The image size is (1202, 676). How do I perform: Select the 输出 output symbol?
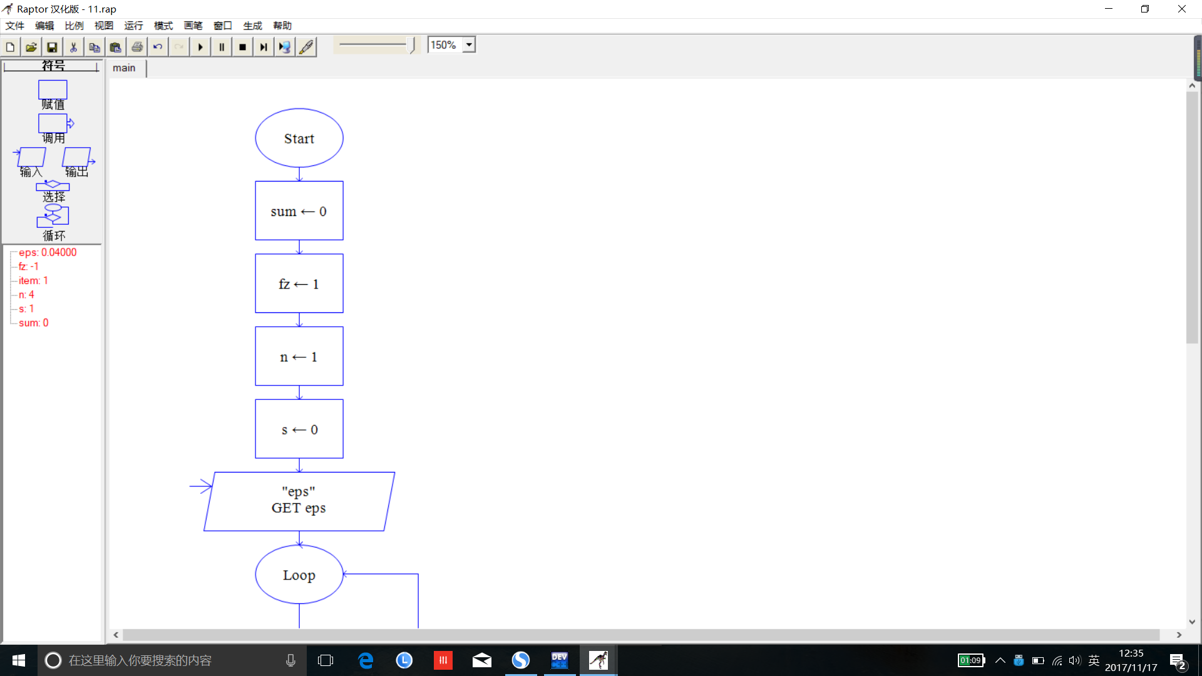78,156
